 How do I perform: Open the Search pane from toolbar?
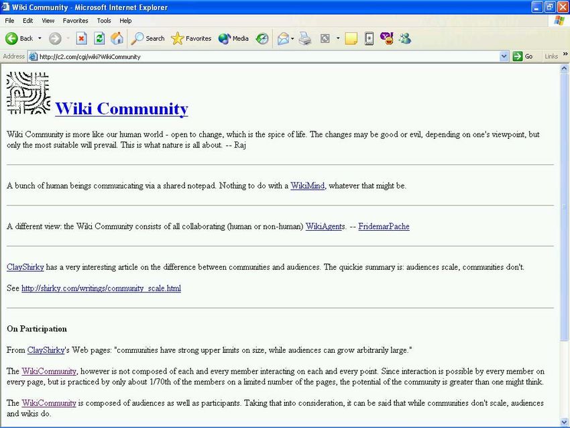tap(148, 38)
